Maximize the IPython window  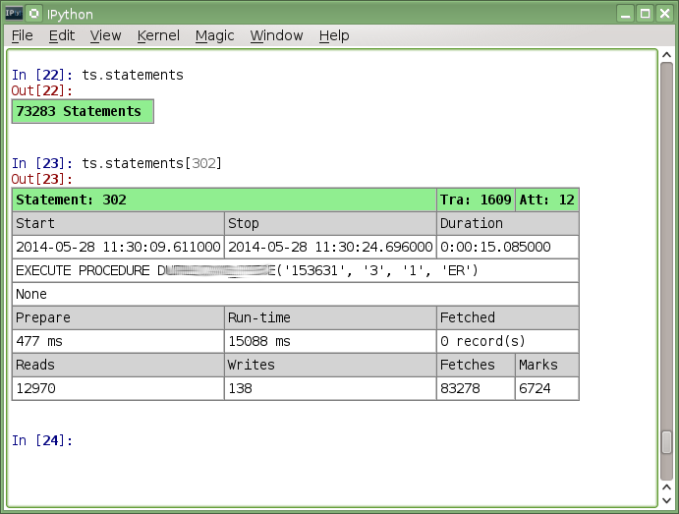[x=646, y=13]
